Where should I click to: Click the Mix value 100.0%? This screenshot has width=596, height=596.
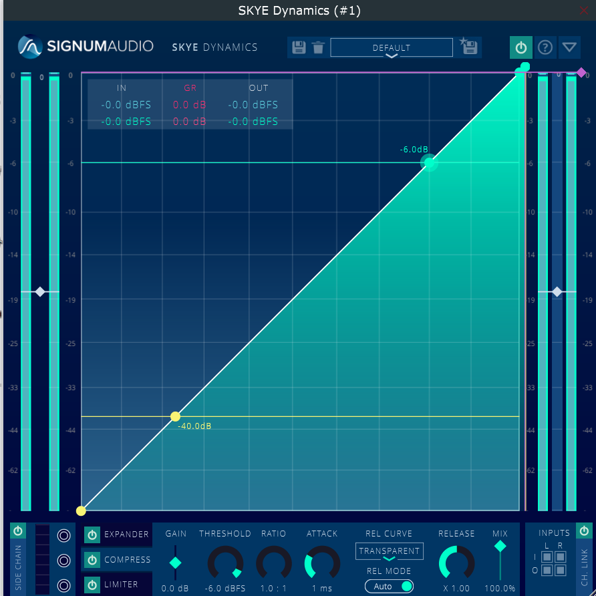500,589
